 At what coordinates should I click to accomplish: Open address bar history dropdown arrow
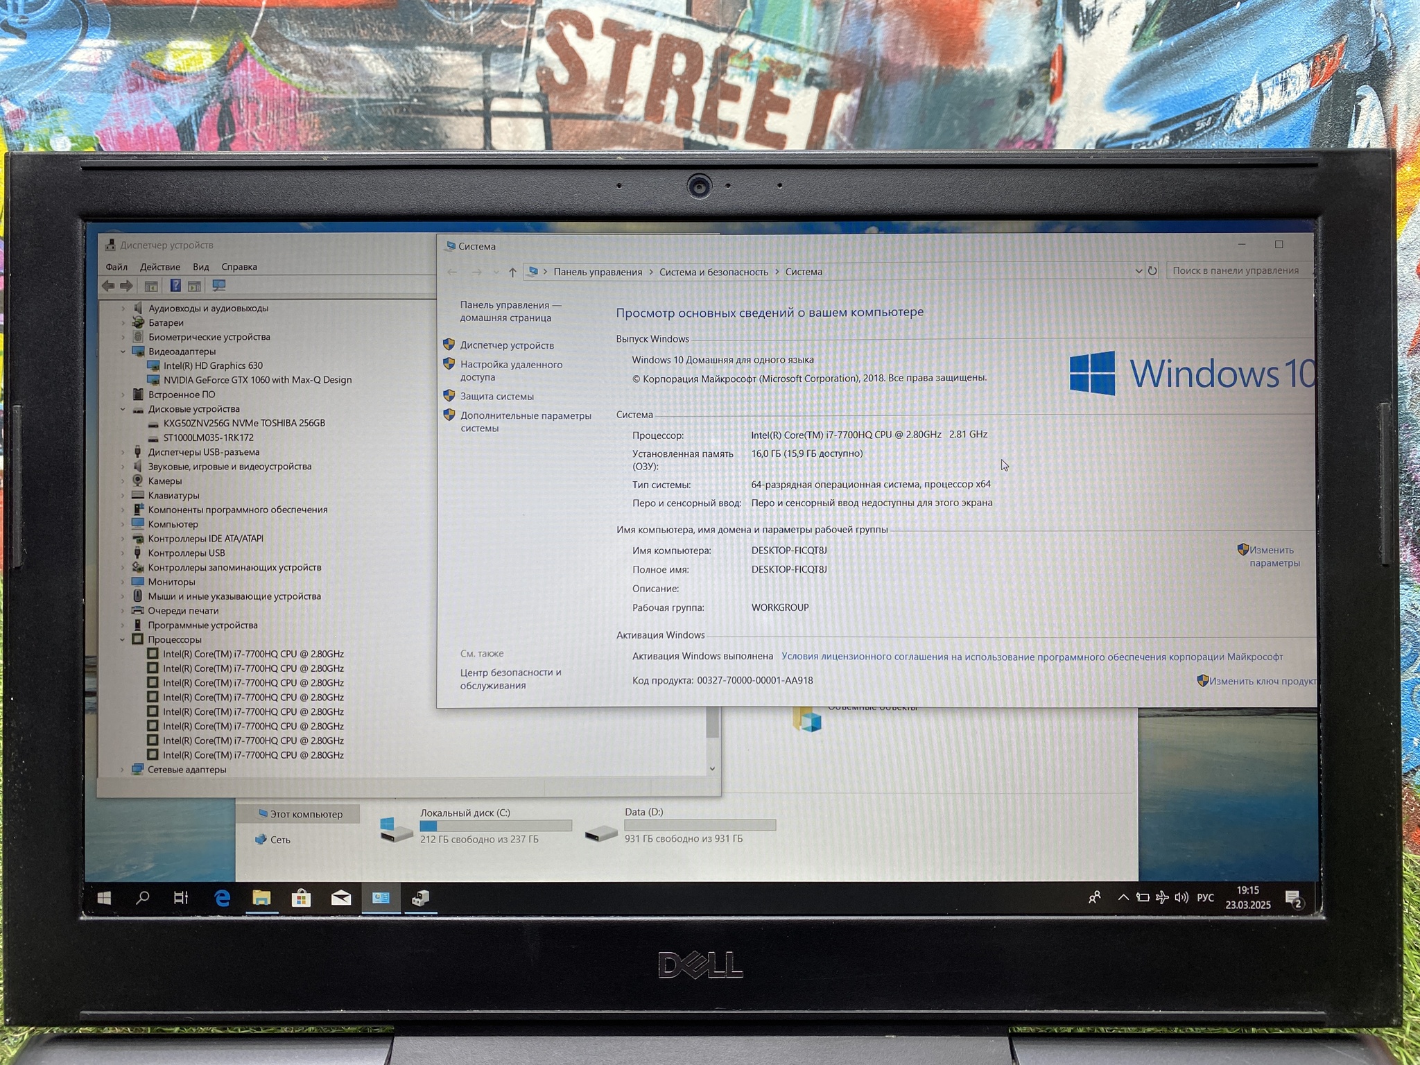[1138, 271]
